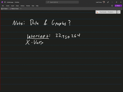Screen dimensions: 123x92
Task: Minimize the OneNote window
Action: click(112, 2)
